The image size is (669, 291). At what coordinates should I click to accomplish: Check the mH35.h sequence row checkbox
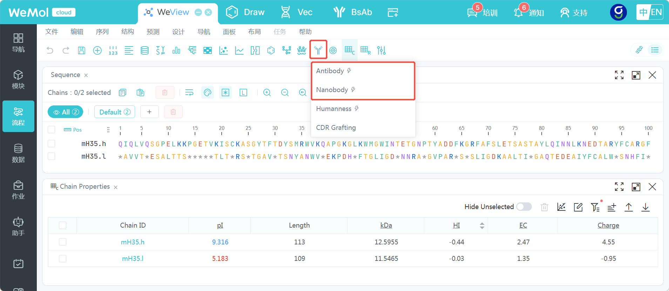52,144
